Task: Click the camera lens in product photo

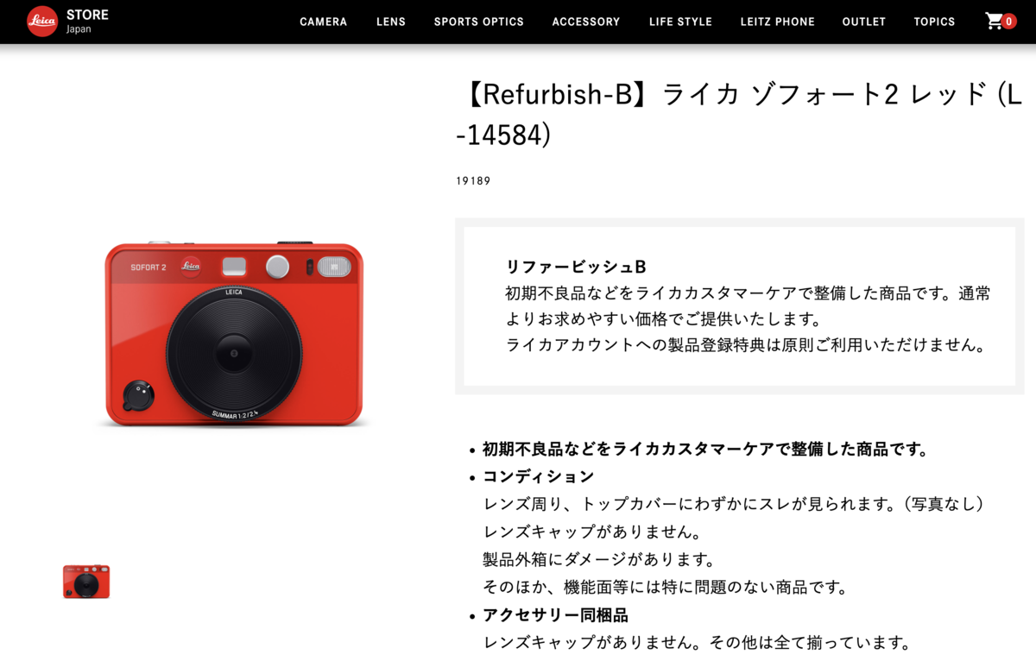Action: (234, 354)
